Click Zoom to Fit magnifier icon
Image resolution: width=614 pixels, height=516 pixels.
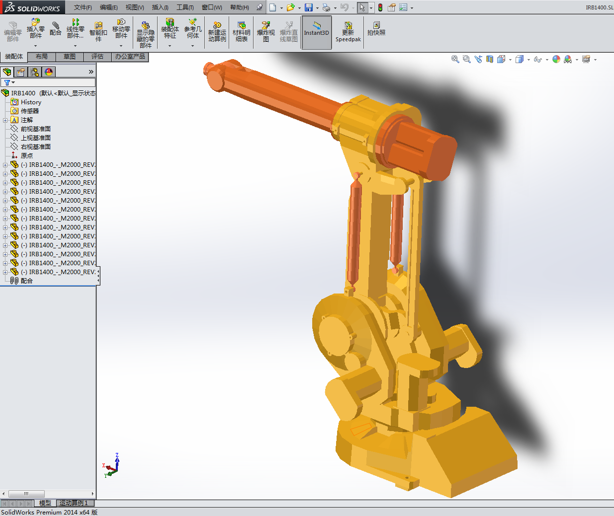tap(455, 59)
